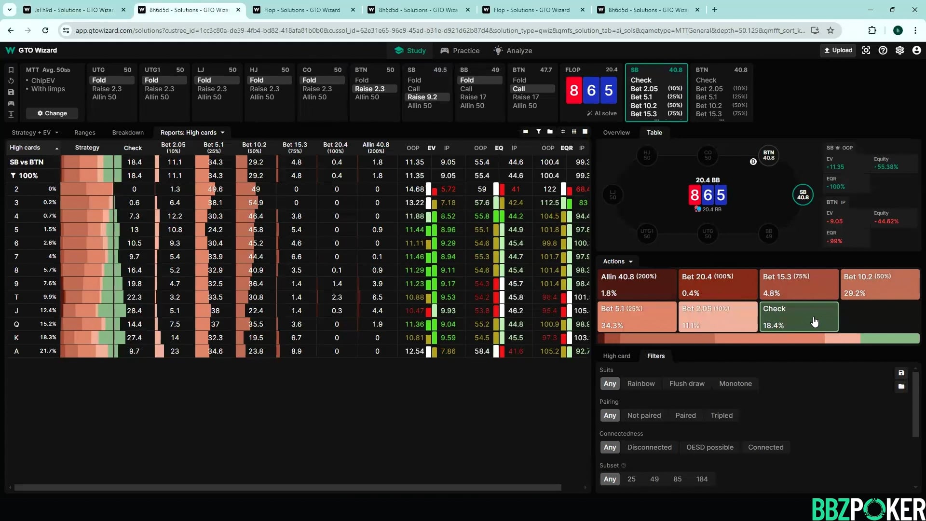Click the help question mark icon

[x=883, y=51]
